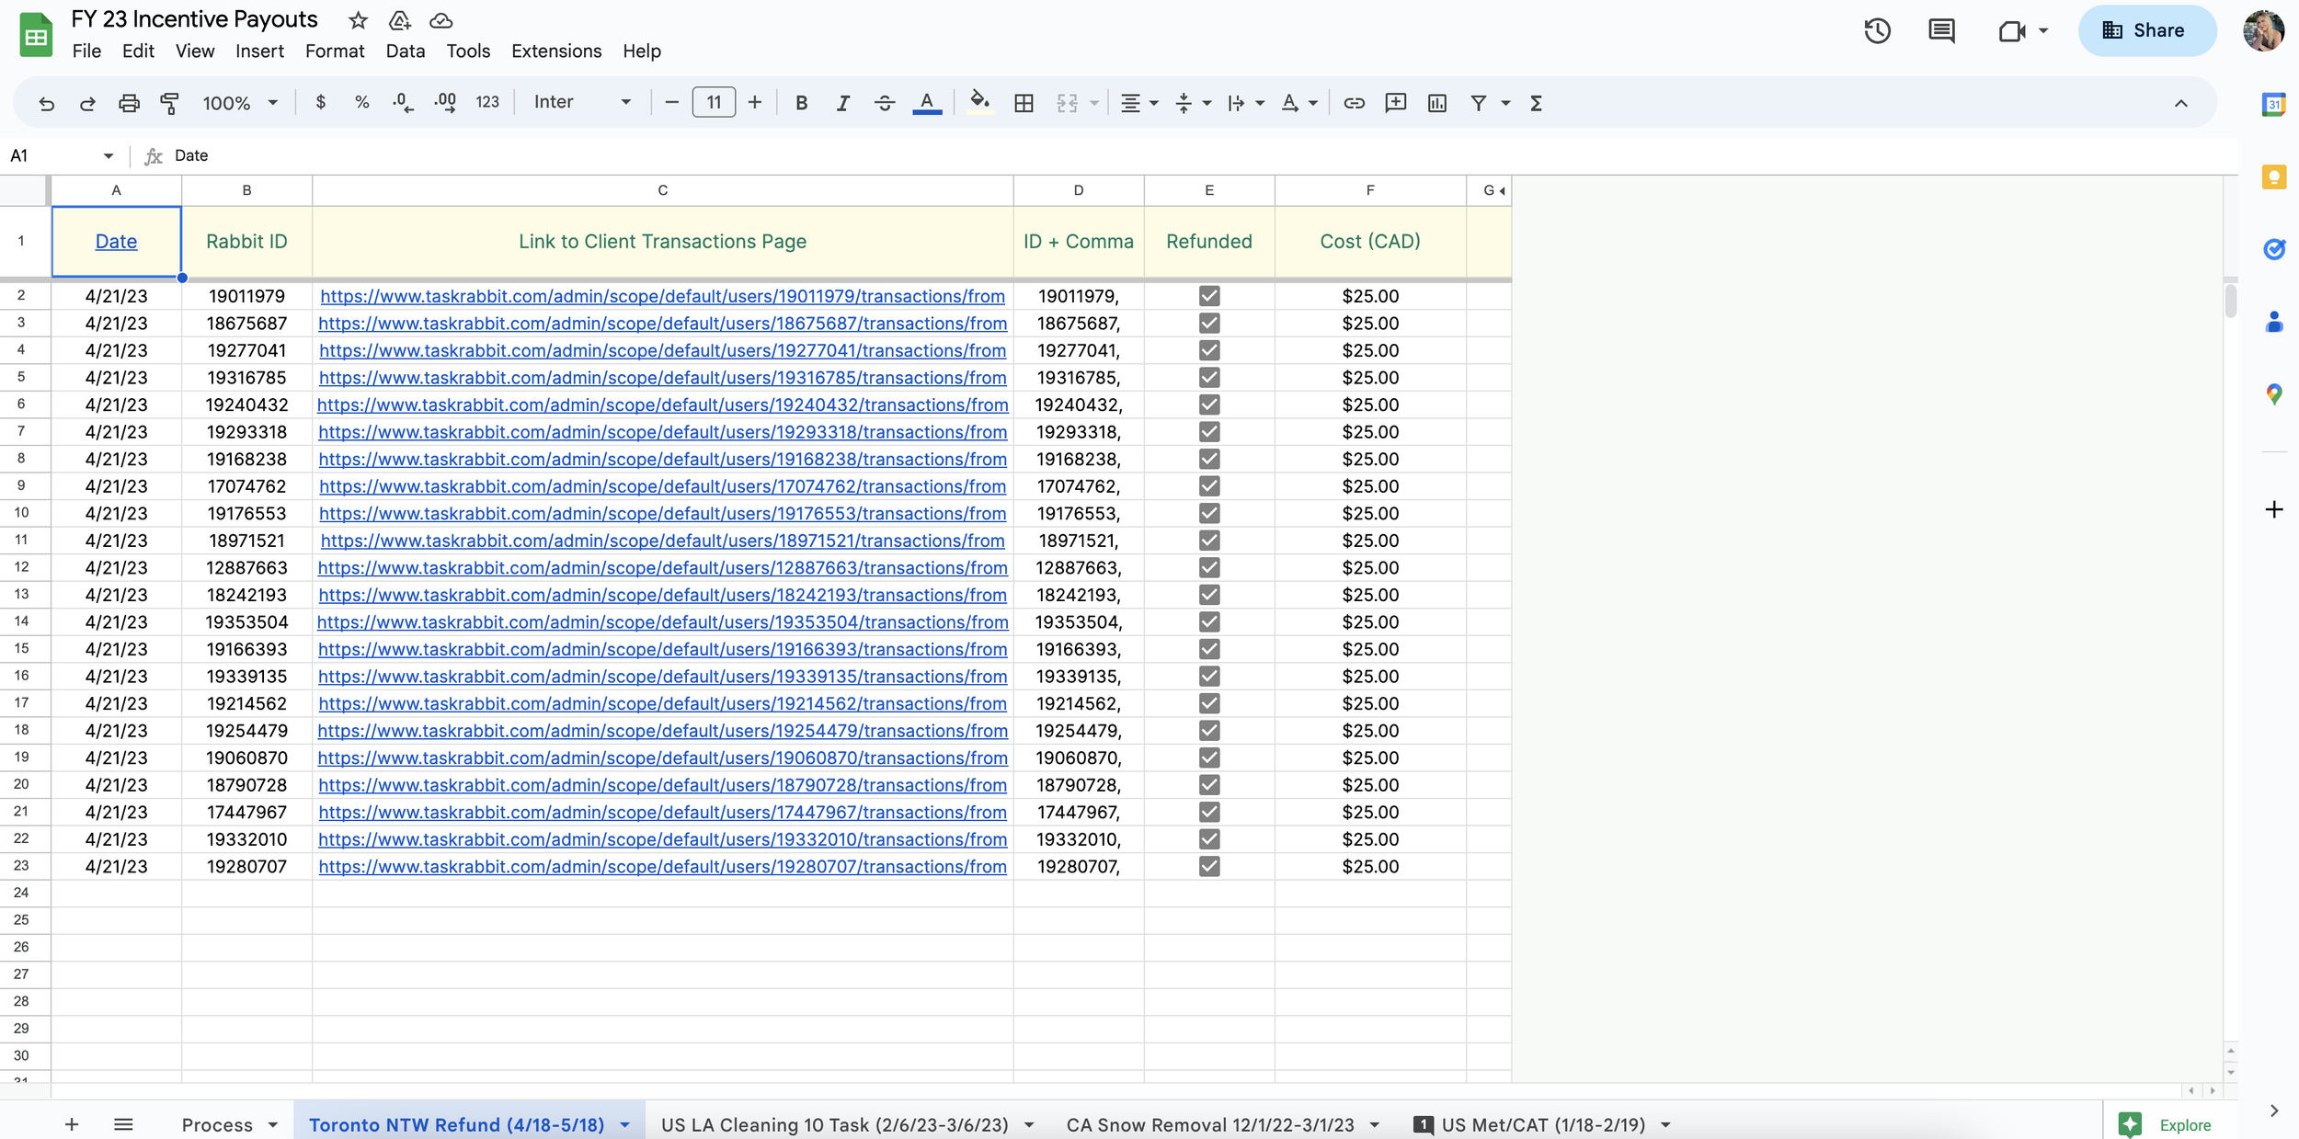Uncheck Refunded checkbox for 19011979
Viewport: 2299px width, 1139px height.
tap(1209, 296)
